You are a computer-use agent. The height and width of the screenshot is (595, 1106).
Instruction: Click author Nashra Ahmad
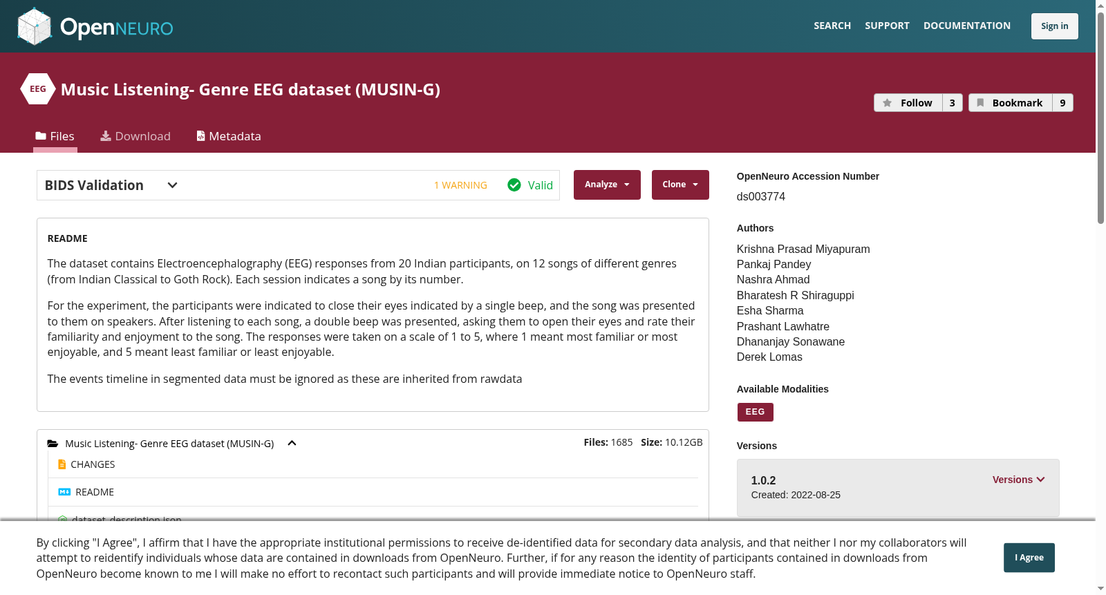coord(773,279)
